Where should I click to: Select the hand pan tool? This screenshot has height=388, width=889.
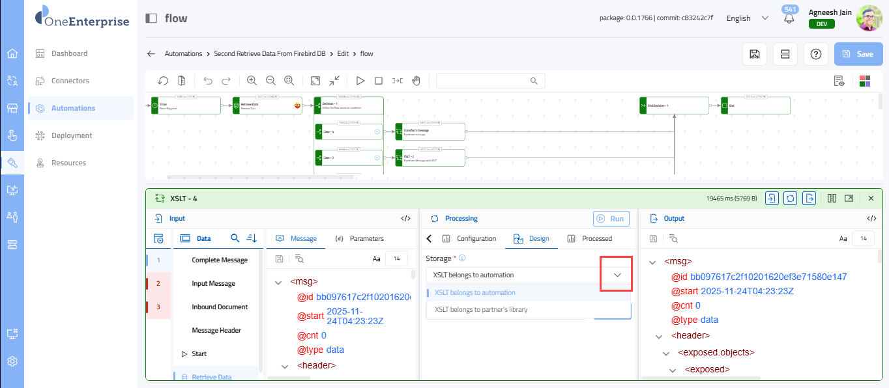point(416,81)
